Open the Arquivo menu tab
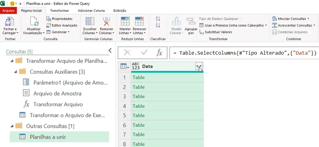The width and height of the screenshot is (319, 147). [x=8, y=11]
